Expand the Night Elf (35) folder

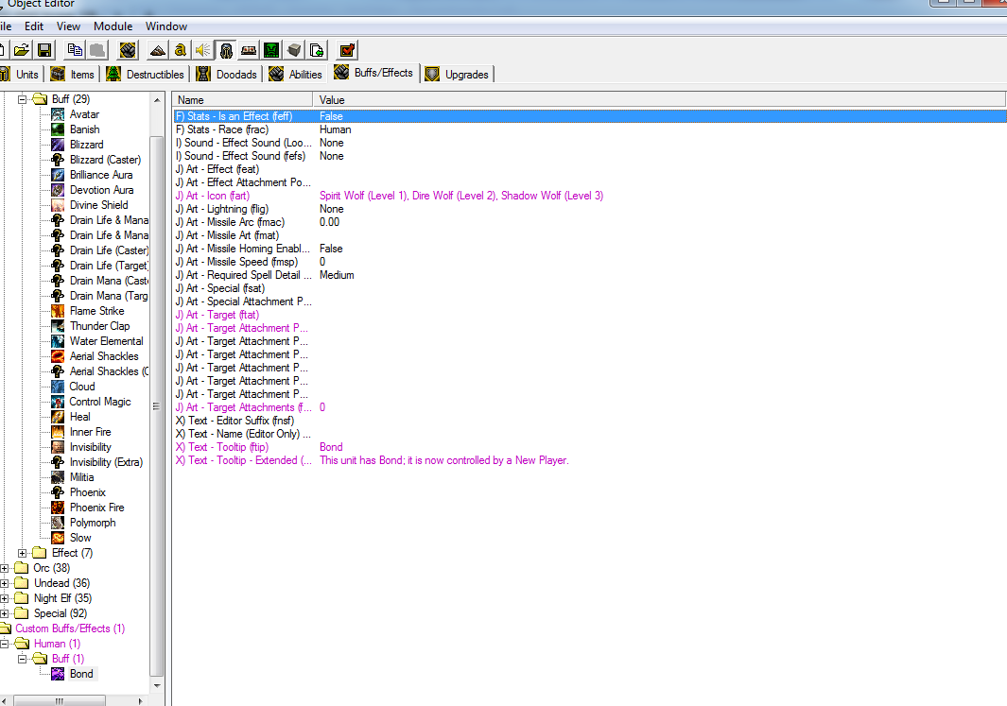click(x=5, y=598)
